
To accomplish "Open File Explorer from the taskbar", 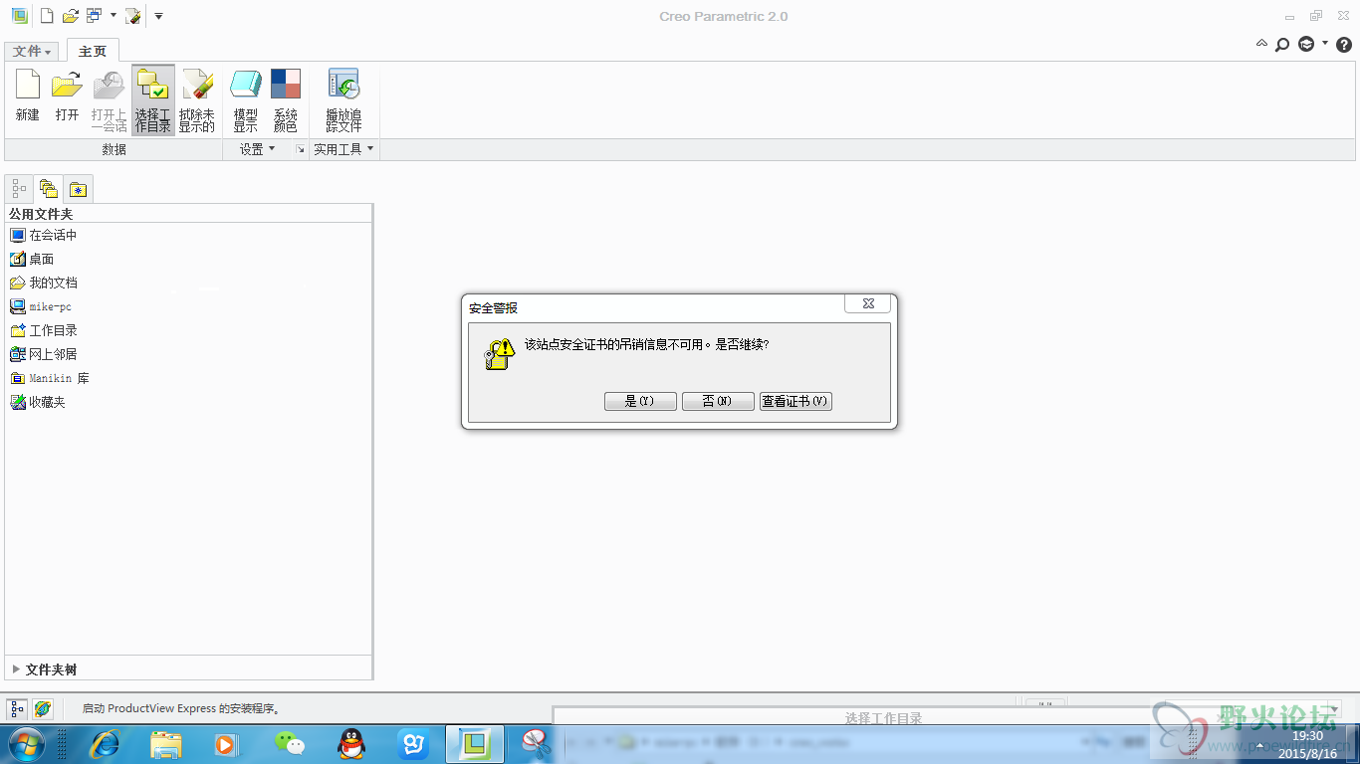I will (x=166, y=743).
